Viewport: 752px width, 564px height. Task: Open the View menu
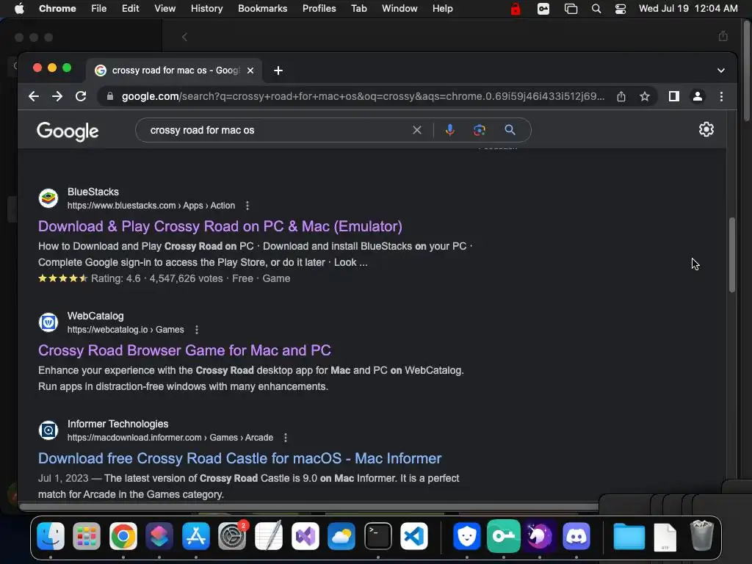[x=165, y=9]
